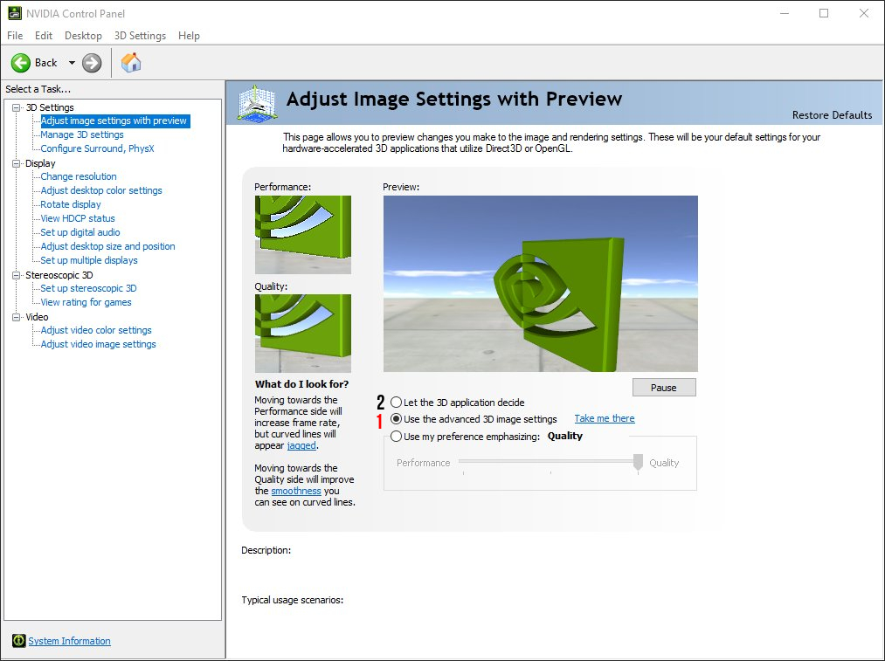Collapse the Display tree node
885x661 pixels.
(x=17, y=163)
